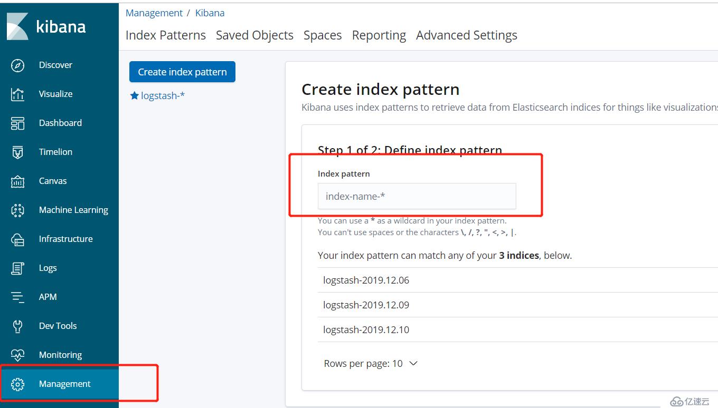Screen dimensions: 718x408
Task: Open the Spaces tab
Action: pos(323,35)
